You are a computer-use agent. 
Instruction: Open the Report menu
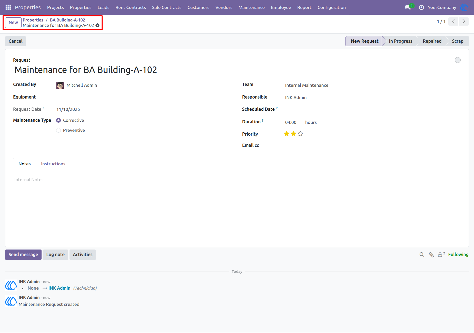[304, 7]
